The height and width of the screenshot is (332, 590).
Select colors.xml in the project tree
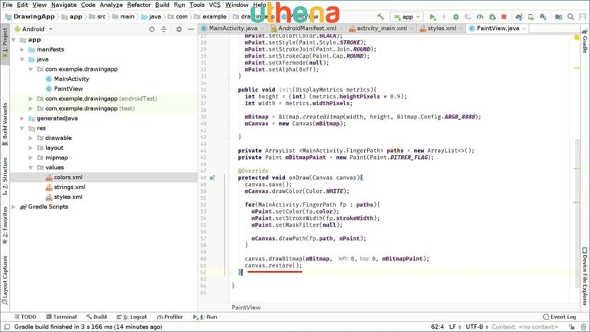coord(68,177)
